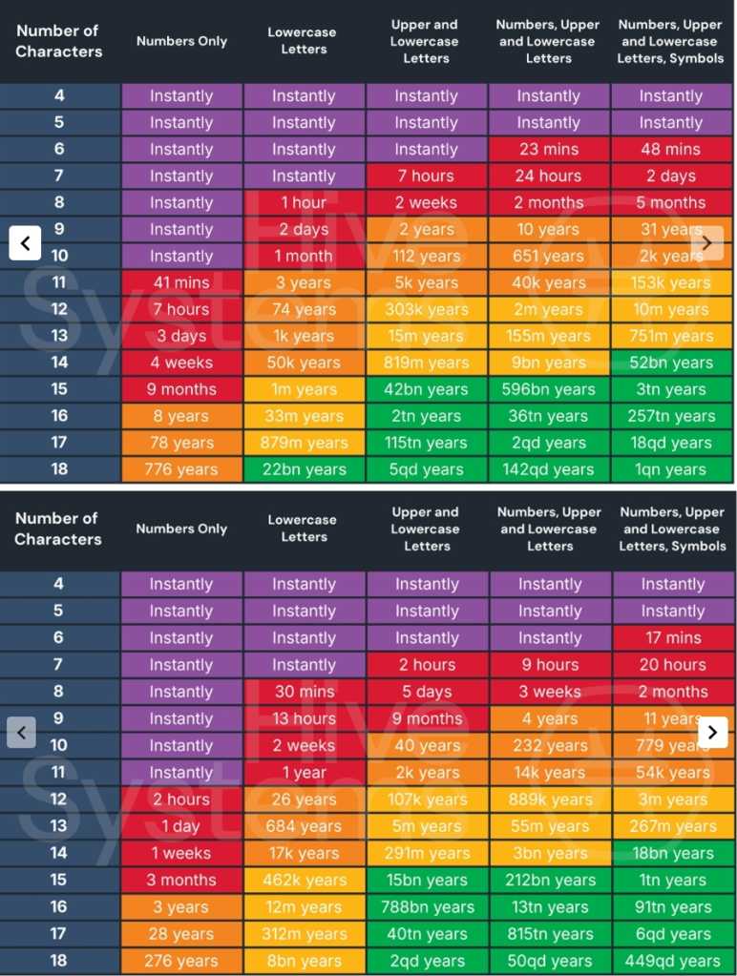
Task: Select the '23 mins' red cell
Action: 549,149
